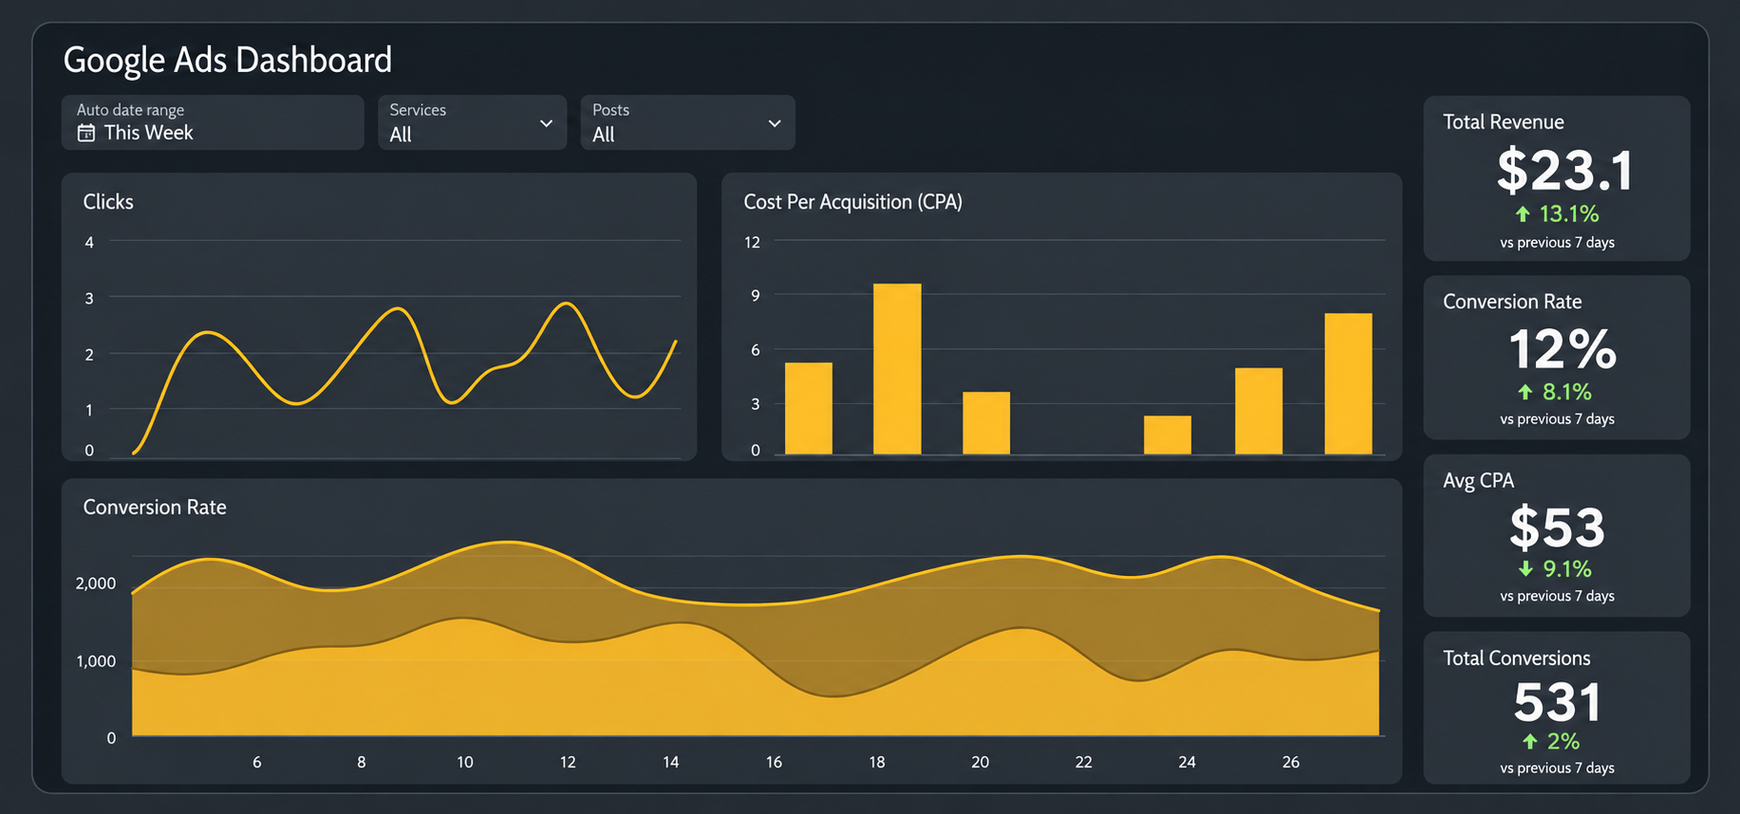Click the 12 axis label in CPA chart
The width and height of the screenshot is (1740, 814).
click(x=752, y=242)
